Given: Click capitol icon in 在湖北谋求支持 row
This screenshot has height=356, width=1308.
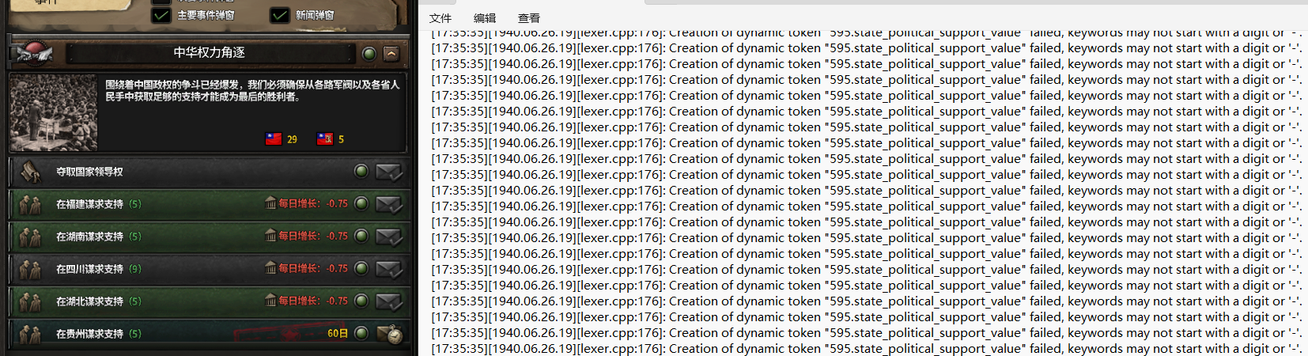Looking at the screenshot, I should pyautogui.click(x=270, y=300).
